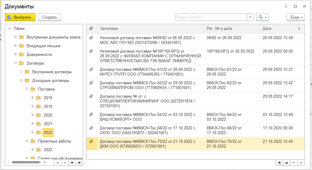Select the Сервисное обслуживание folder
The width and height of the screenshot is (312, 170).
60,158
